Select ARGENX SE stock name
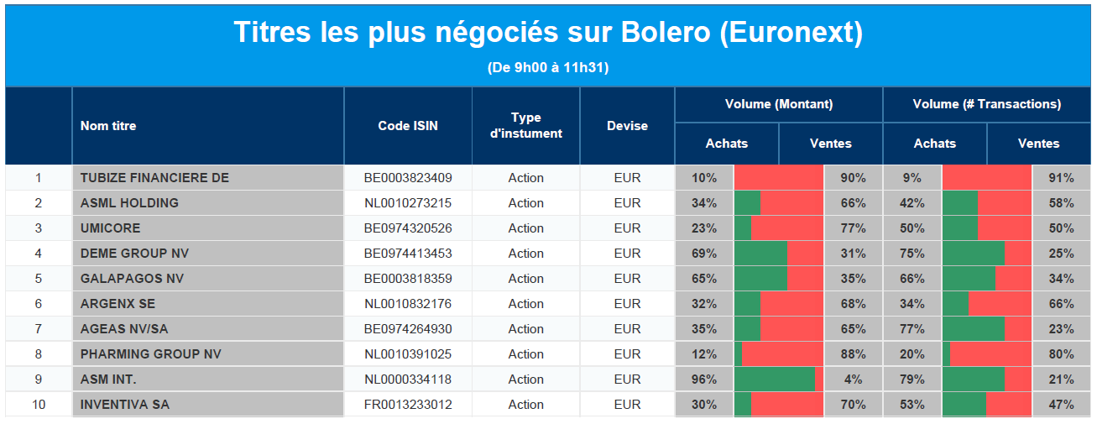1097x424 pixels. click(118, 304)
